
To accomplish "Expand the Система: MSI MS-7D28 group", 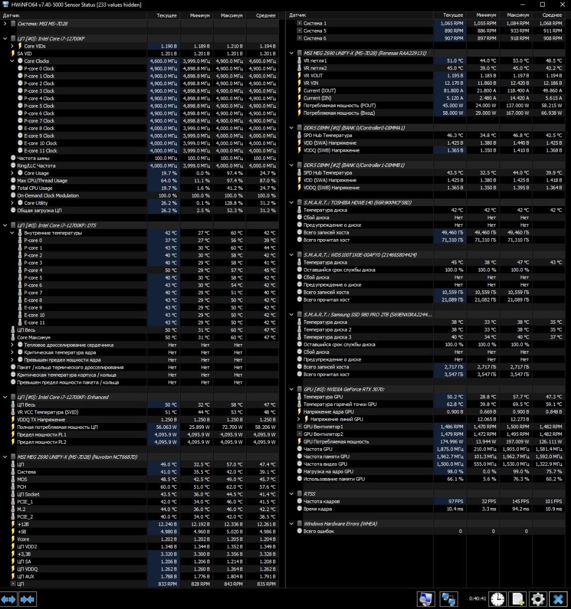I will tap(5, 23).
